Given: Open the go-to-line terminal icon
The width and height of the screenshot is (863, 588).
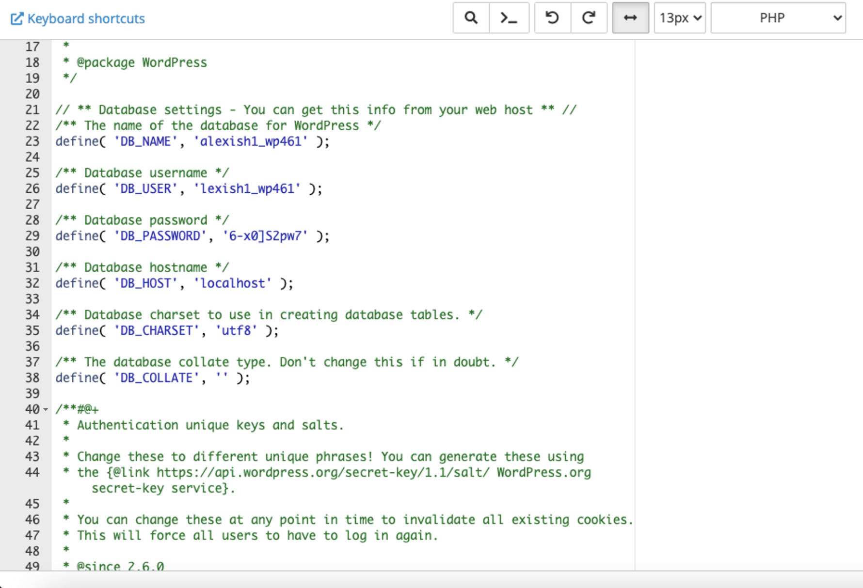Looking at the screenshot, I should [x=509, y=18].
